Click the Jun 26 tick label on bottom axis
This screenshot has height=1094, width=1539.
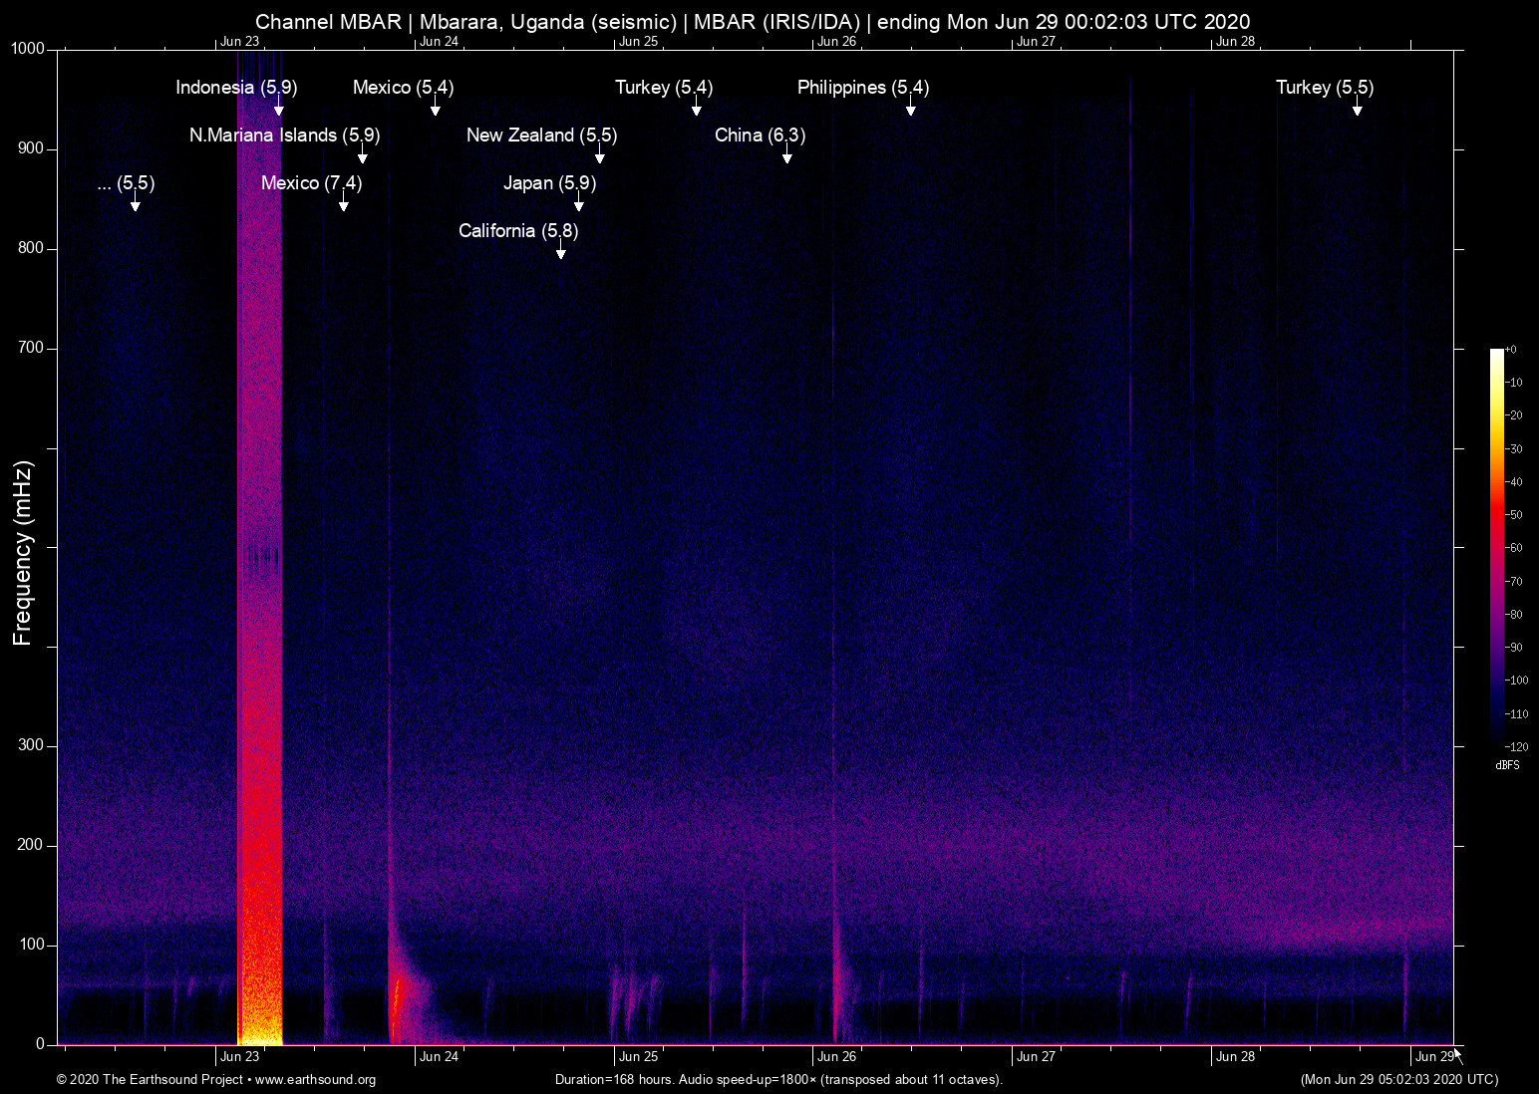836,1056
